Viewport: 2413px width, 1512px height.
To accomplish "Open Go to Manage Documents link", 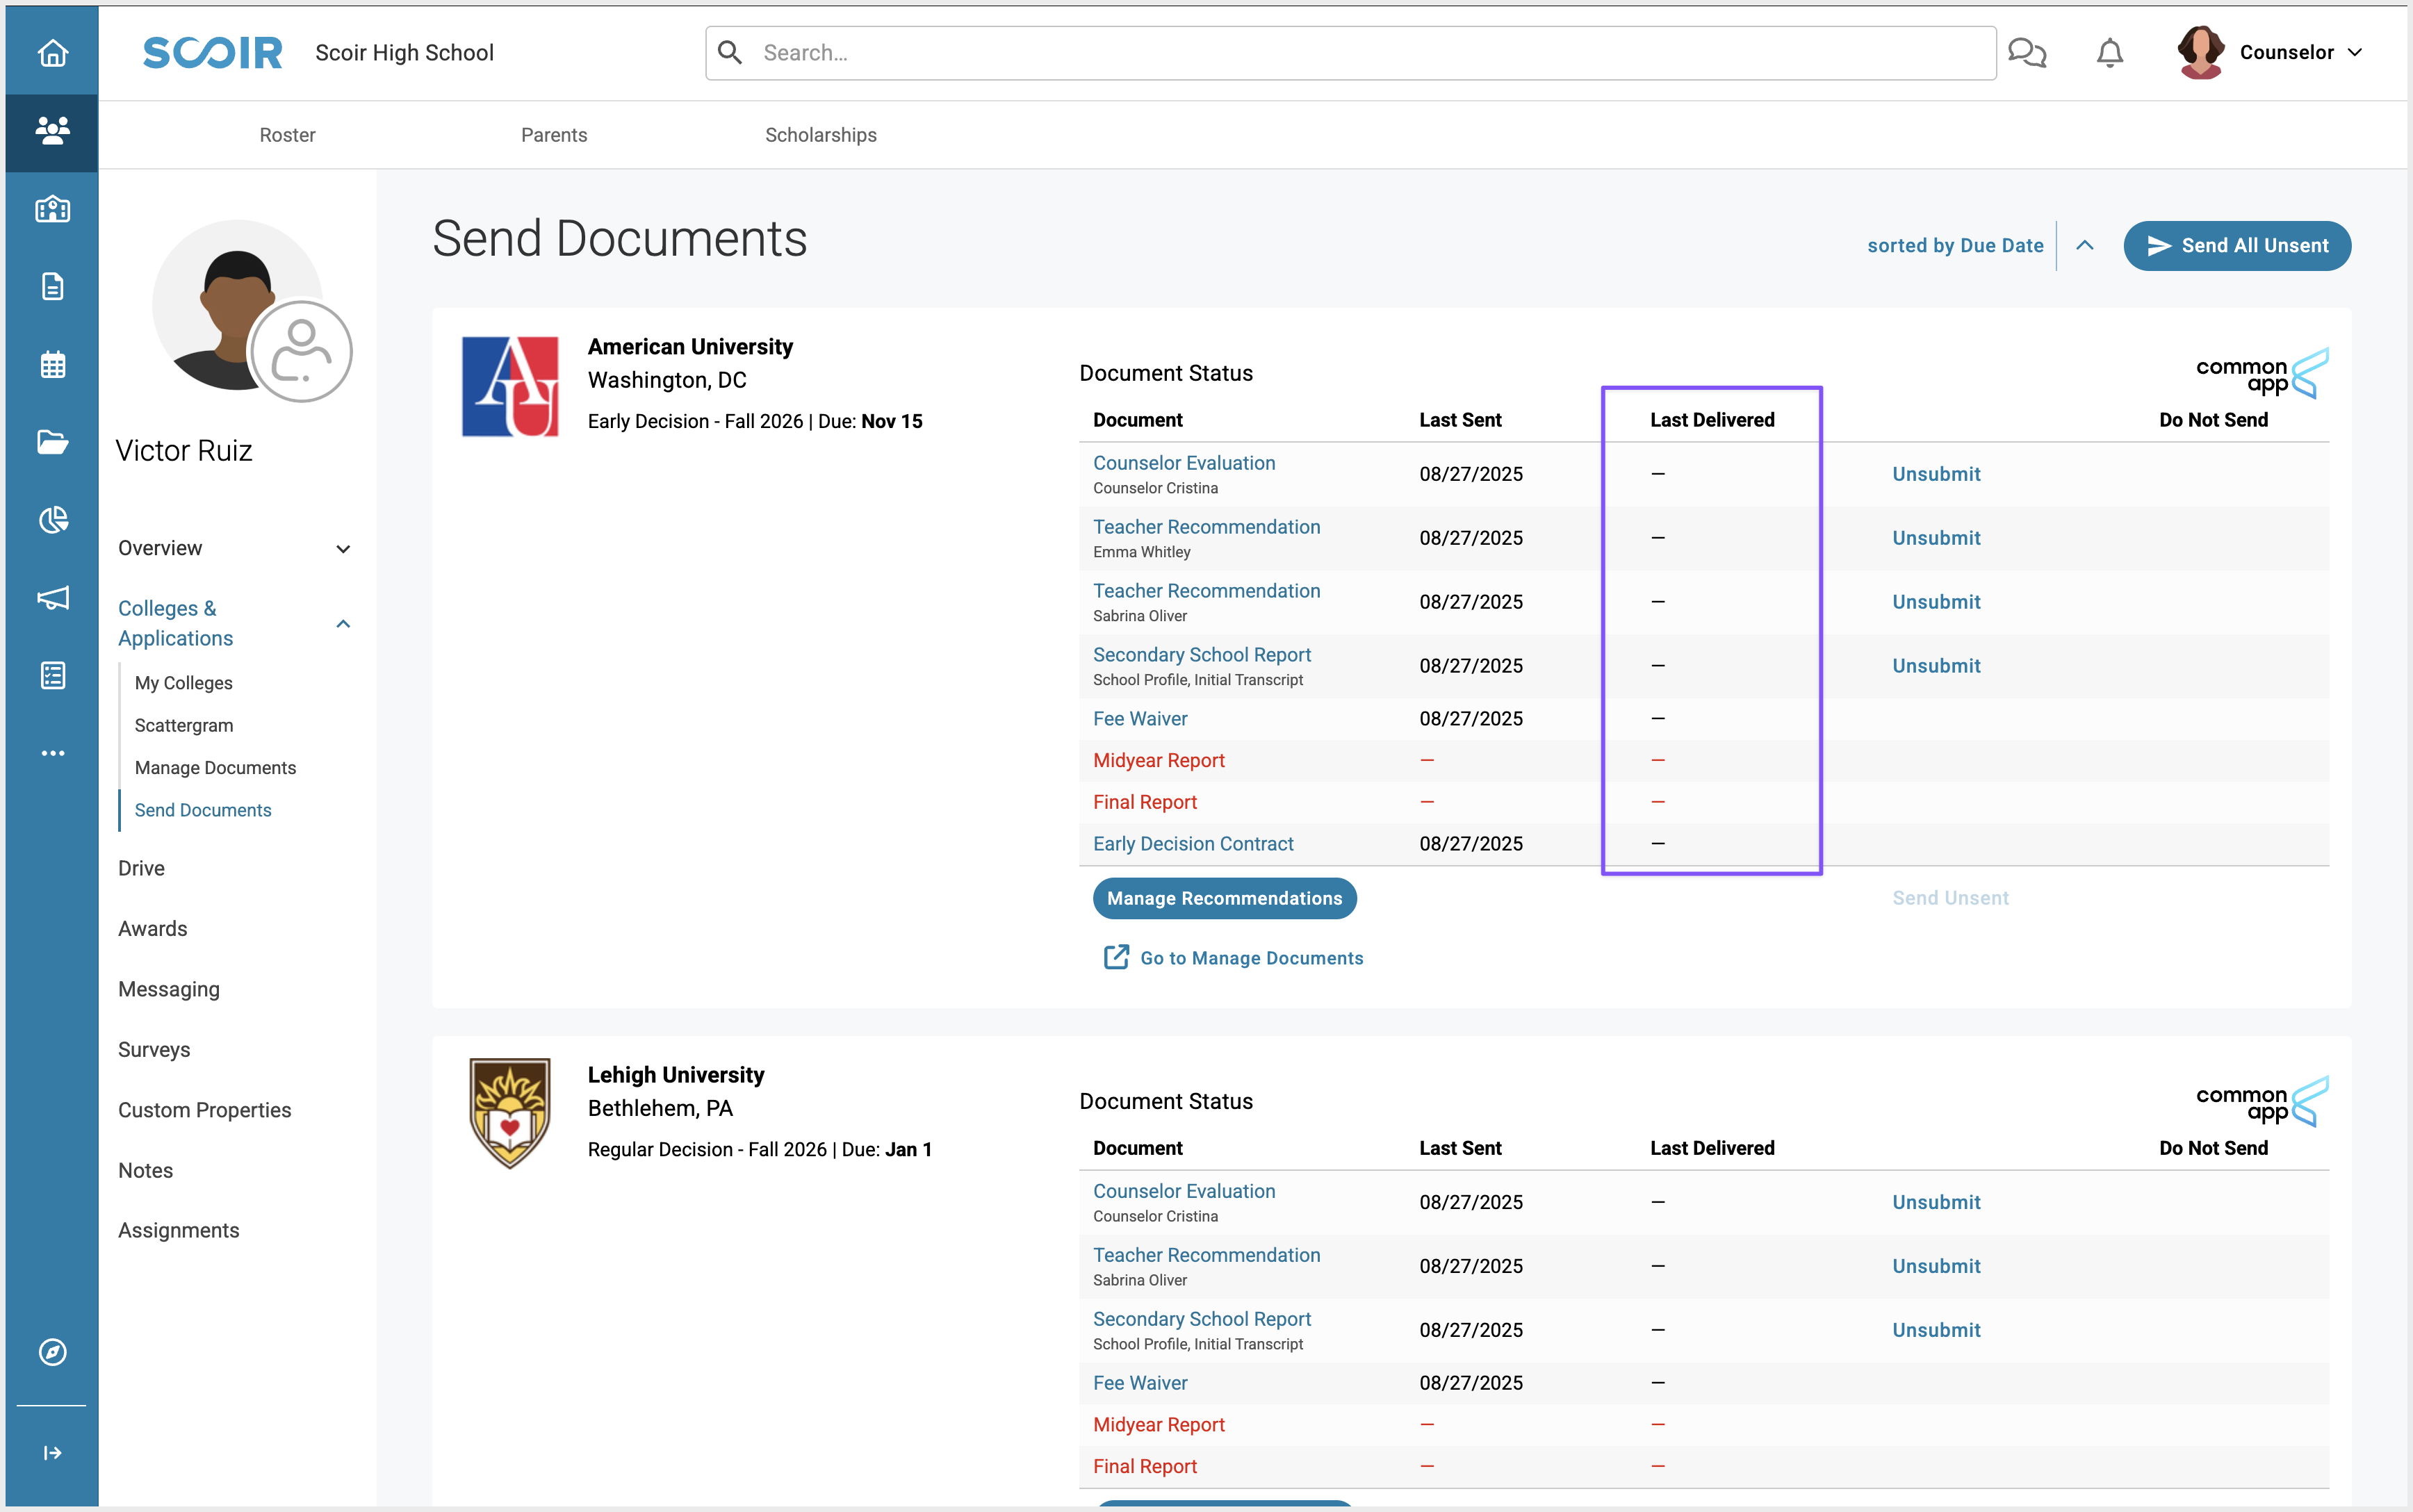I will click(x=1250, y=958).
